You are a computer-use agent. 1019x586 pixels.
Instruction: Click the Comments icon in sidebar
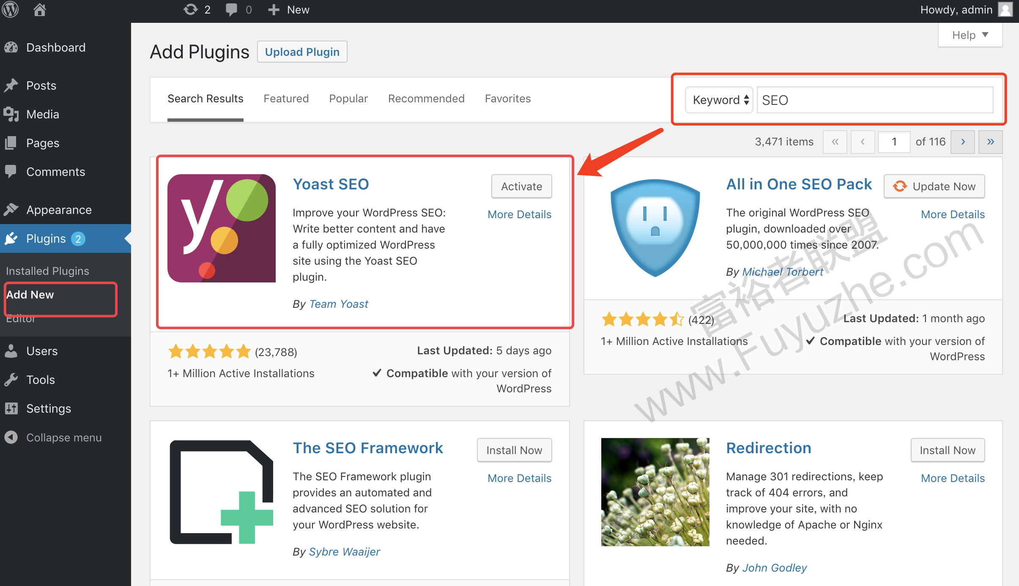(x=11, y=171)
